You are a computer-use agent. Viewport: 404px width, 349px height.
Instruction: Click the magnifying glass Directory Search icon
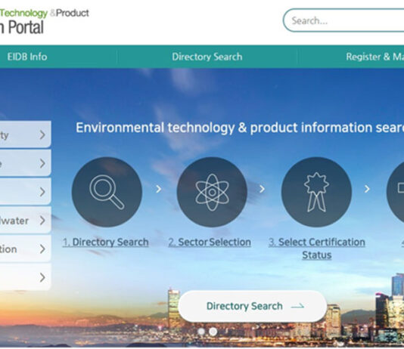(107, 192)
